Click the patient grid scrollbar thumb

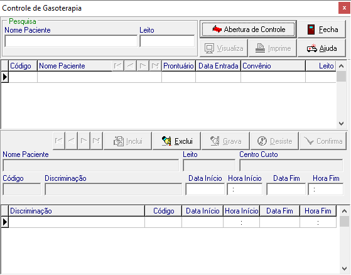341,77
